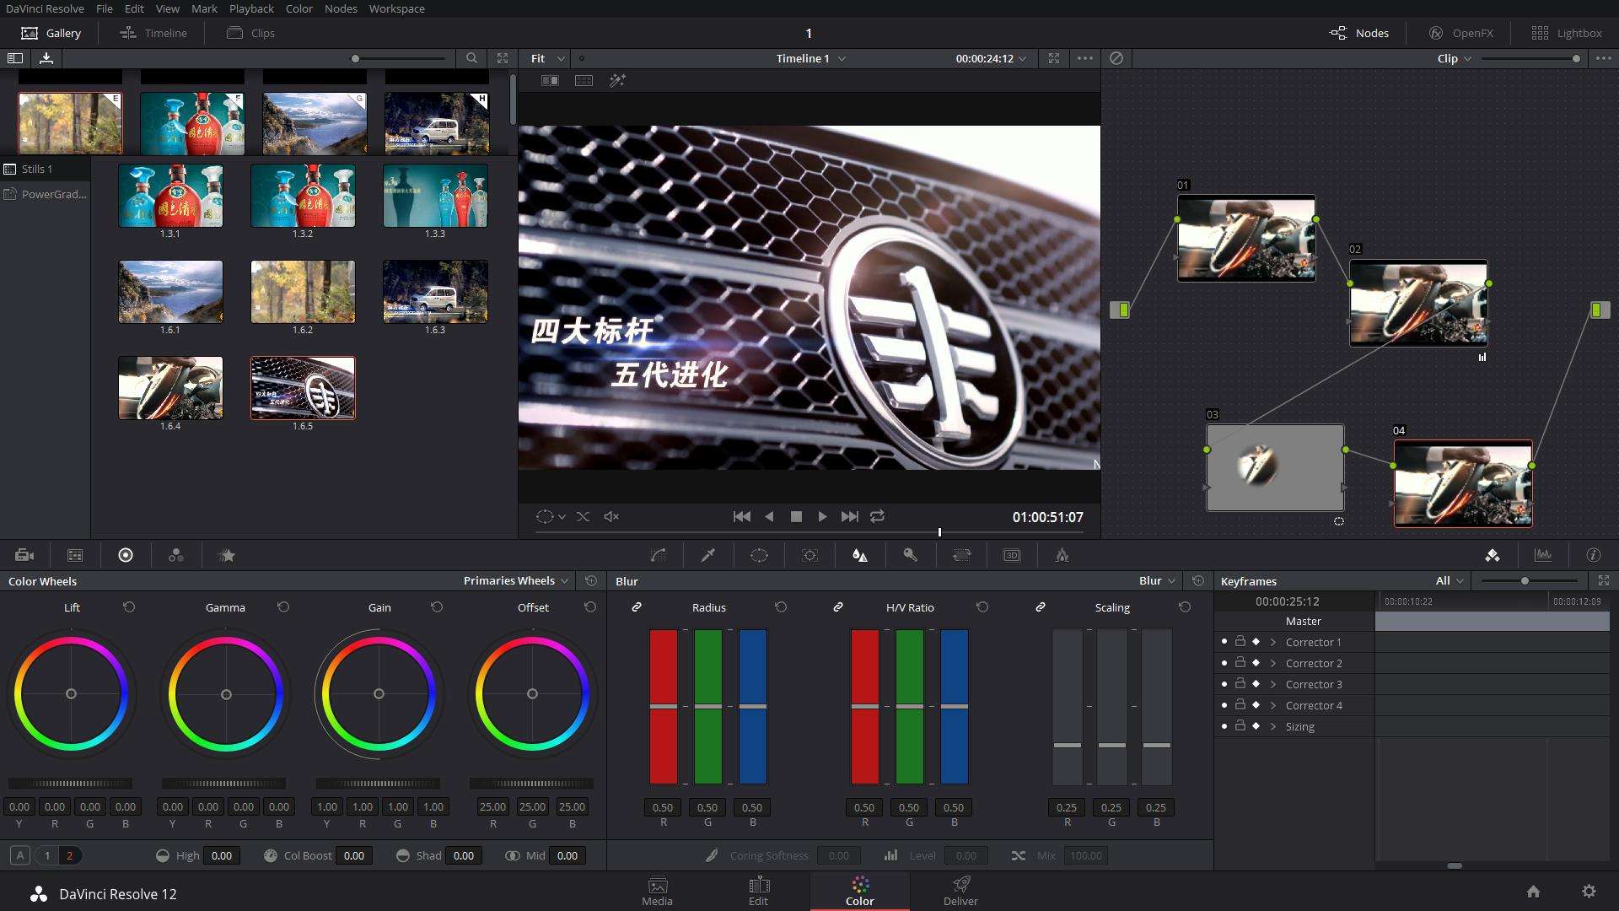Toggle the image wipe view
This screenshot has height=911, width=1619.
click(550, 80)
